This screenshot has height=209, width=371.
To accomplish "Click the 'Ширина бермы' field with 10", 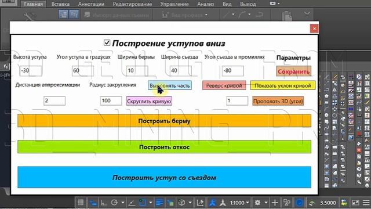I will pyautogui.click(x=137, y=71).
